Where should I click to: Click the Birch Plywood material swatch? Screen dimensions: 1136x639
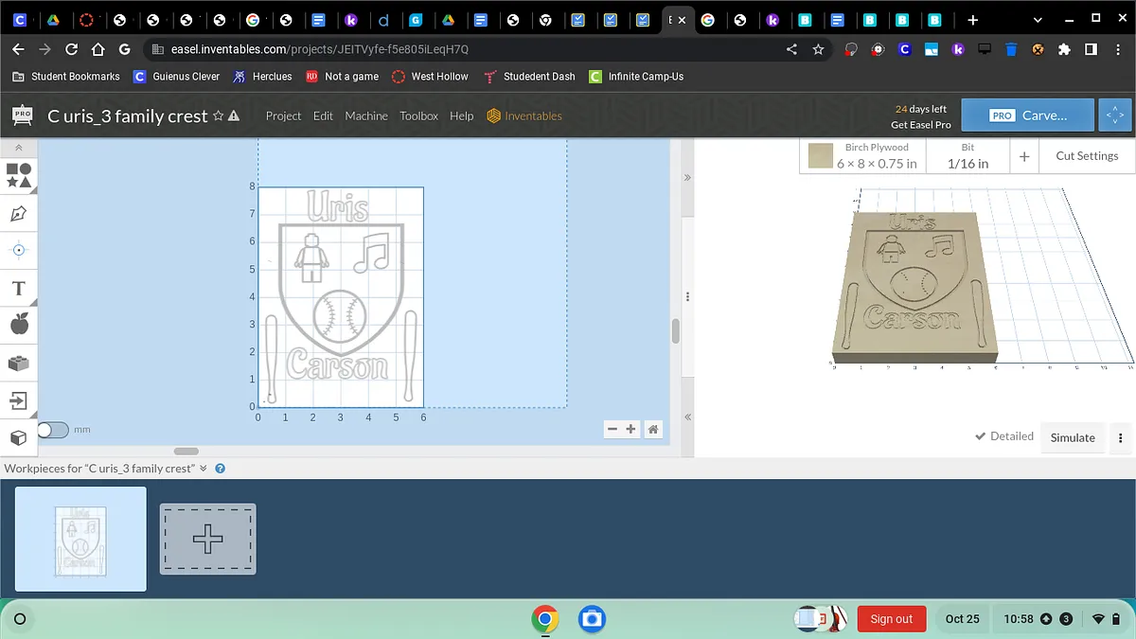point(821,155)
